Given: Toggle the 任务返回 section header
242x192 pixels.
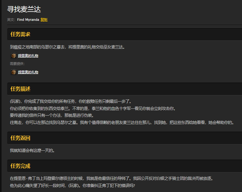Looking at the screenshot, I should 21,138.
